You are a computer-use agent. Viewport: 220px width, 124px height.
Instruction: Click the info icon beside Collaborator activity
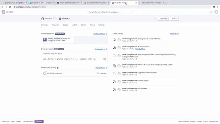point(57,68)
